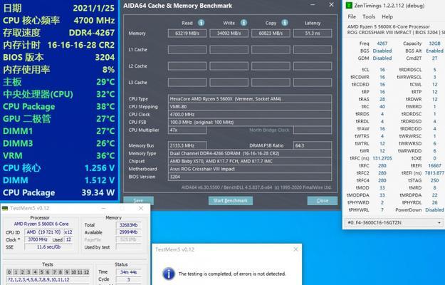
Task: Click the info icon next to Copy
Action: [285, 23]
